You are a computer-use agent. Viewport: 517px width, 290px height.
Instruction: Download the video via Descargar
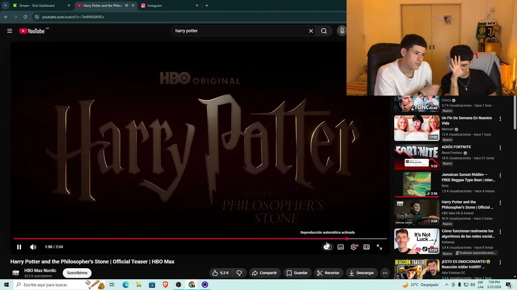click(361, 273)
